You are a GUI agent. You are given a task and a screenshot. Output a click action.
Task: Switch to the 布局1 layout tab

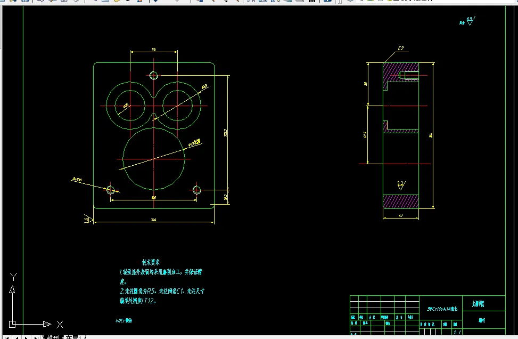click(x=75, y=337)
